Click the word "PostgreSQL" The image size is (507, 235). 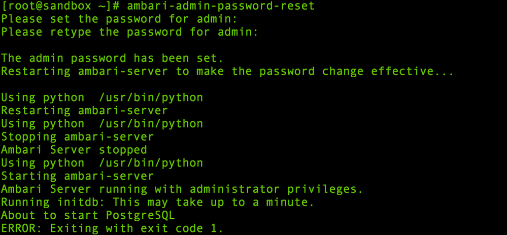coord(141,215)
